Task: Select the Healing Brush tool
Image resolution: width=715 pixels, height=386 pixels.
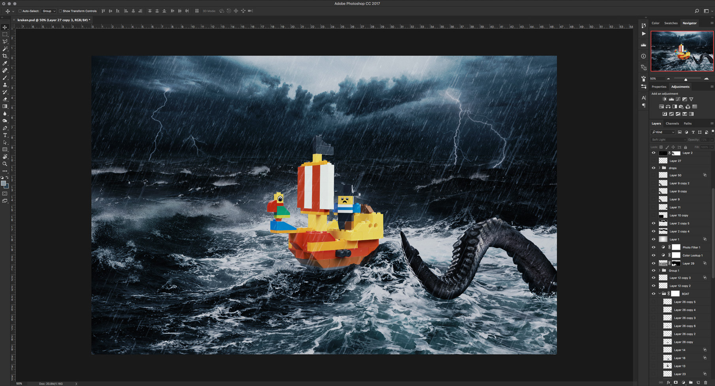Action: [x=5, y=70]
